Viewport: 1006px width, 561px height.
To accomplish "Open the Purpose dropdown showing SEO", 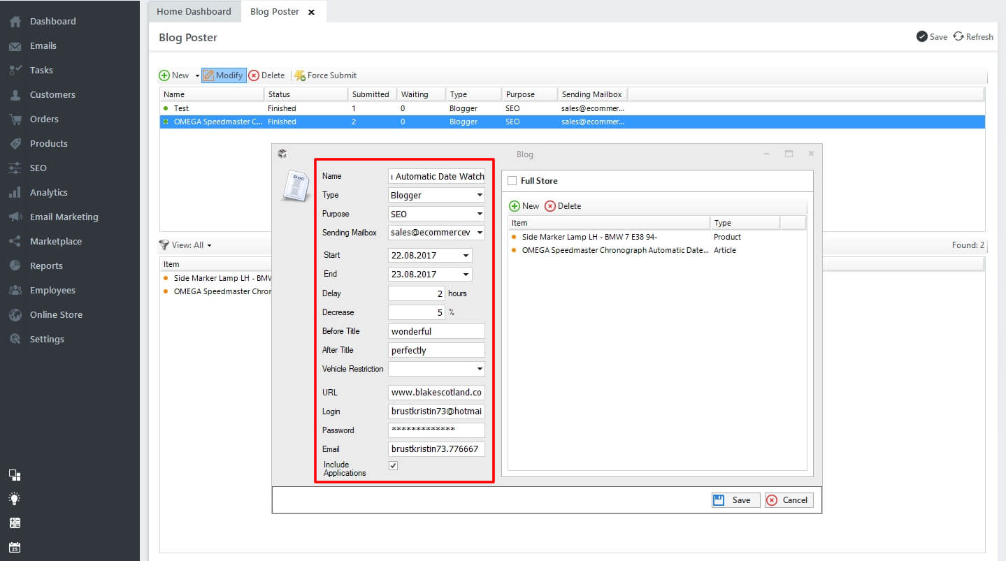I will pyautogui.click(x=480, y=214).
